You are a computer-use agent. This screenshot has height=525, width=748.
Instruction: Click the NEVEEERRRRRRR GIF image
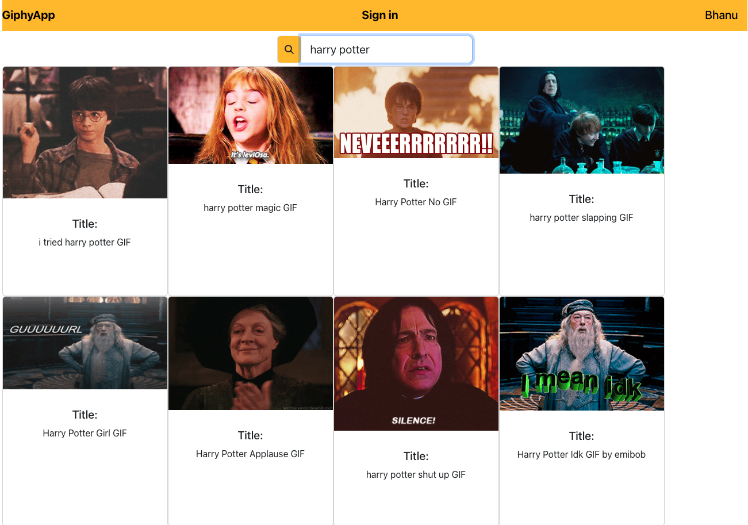(416, 112)
